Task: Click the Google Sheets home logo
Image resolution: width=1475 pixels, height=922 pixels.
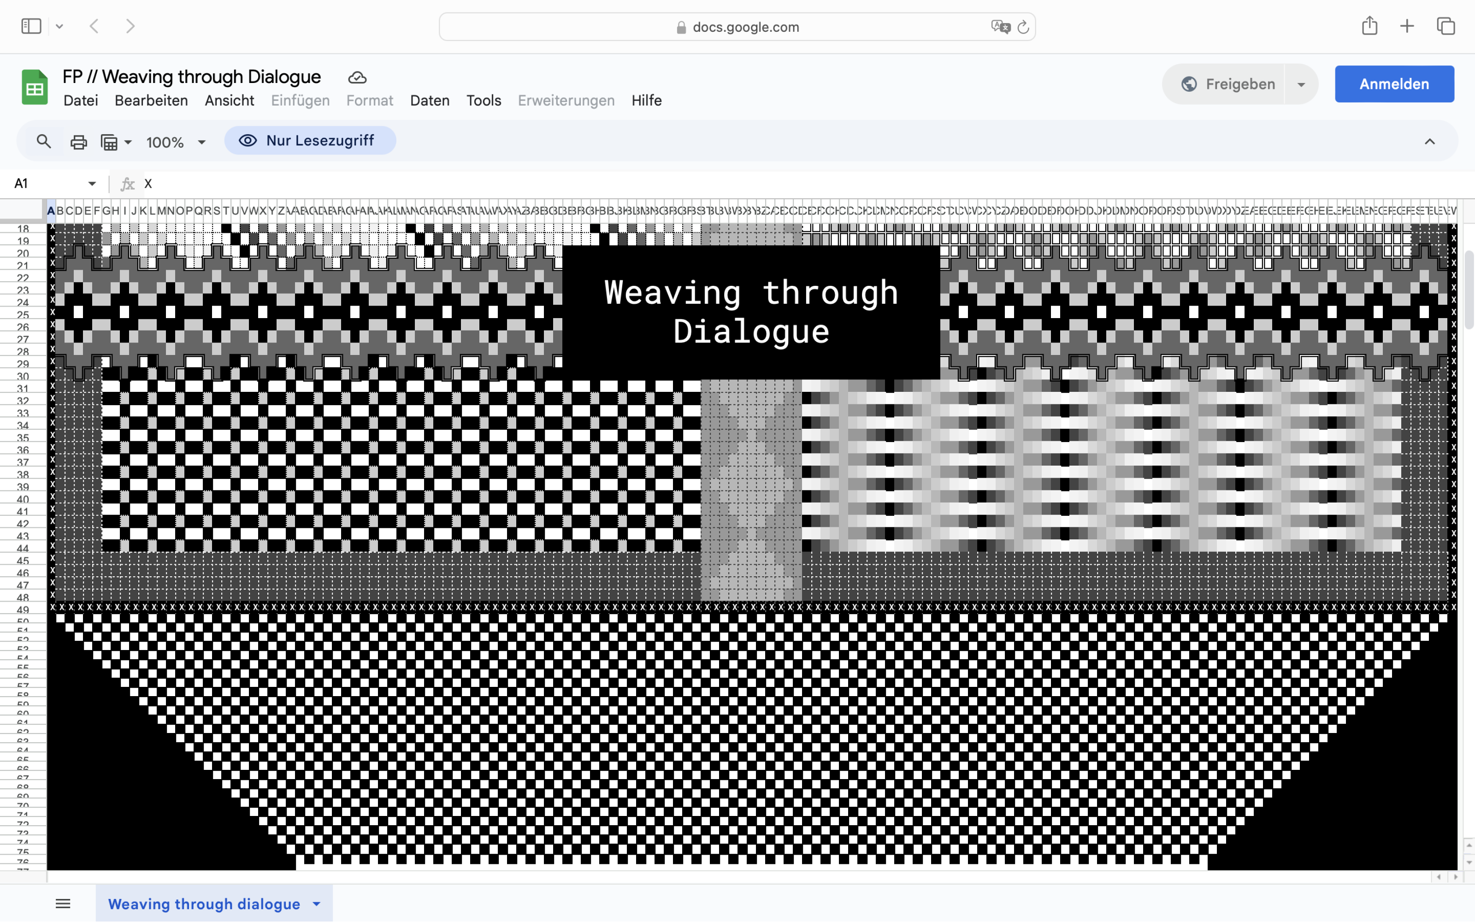Action: coord(35,88)
